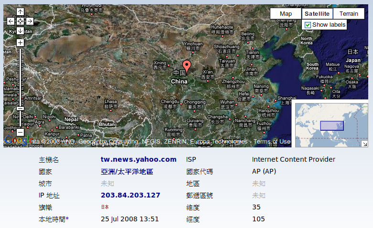
Task: Uncheck the Show labels checkbox
Action: tap(308, 25)
